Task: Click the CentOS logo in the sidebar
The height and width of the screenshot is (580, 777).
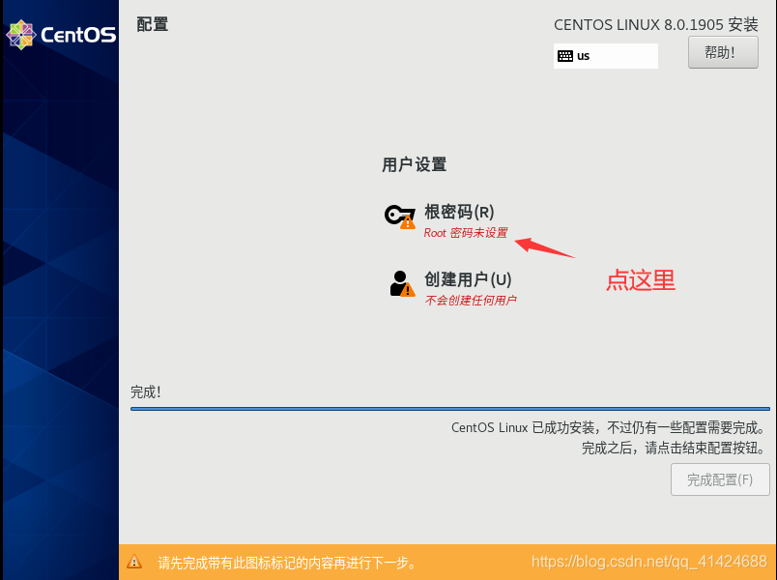Action: 61,35
